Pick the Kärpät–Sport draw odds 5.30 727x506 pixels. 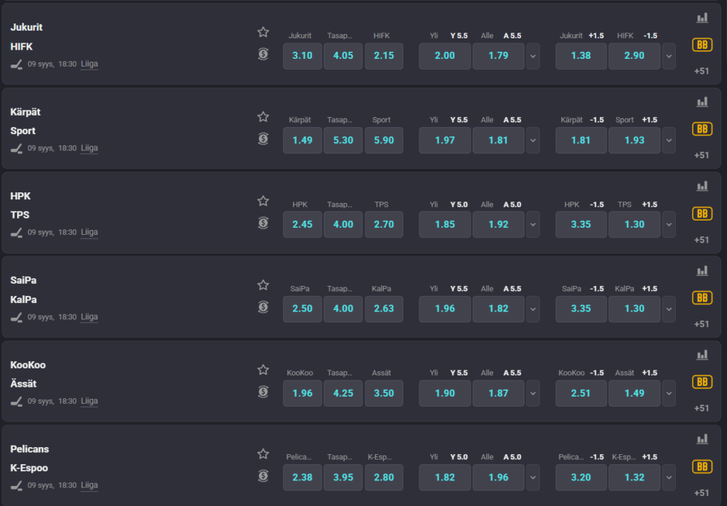click(x=343, y=141)
